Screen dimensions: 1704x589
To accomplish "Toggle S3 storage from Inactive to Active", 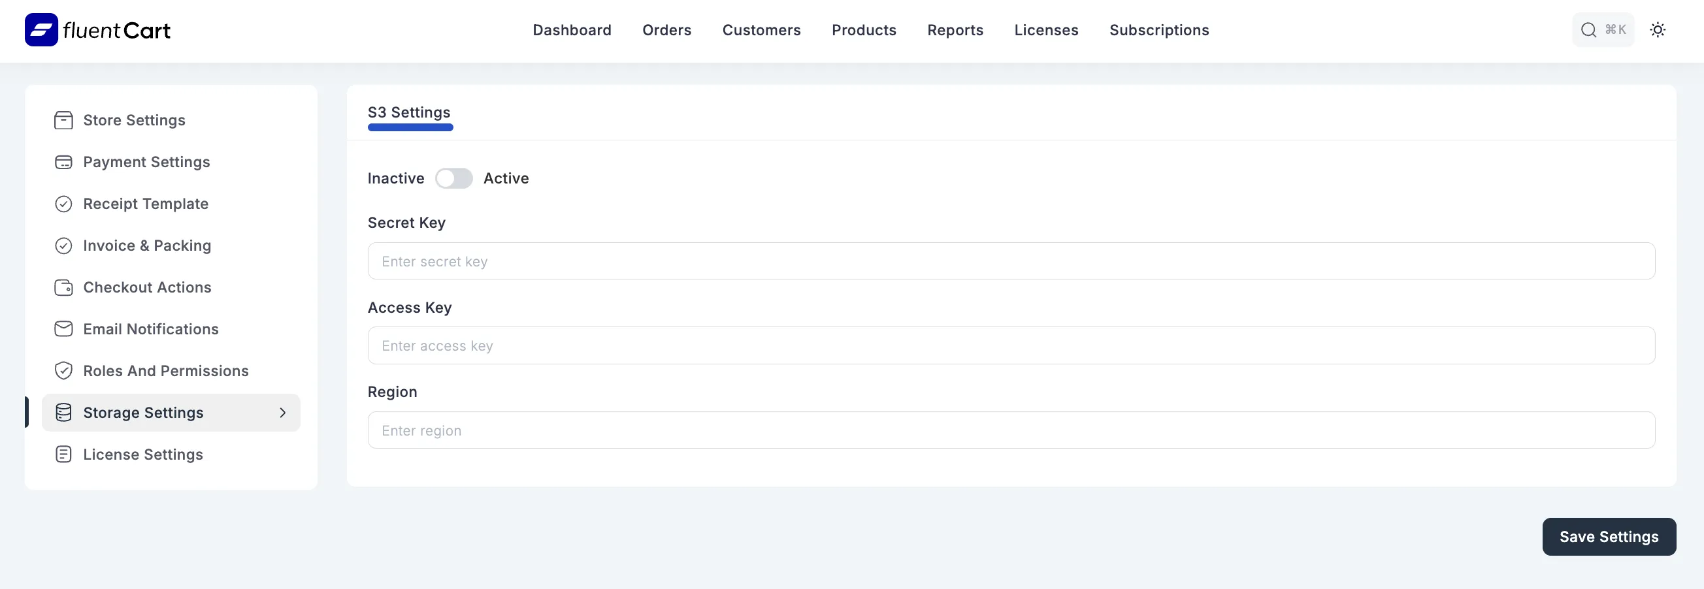I will pos(455,178).
